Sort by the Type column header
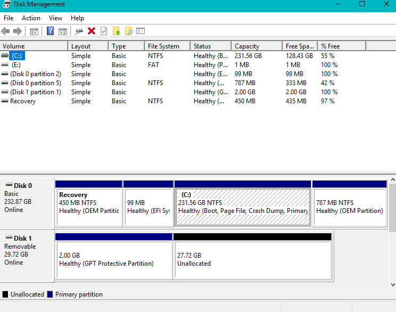 [127, 46]
